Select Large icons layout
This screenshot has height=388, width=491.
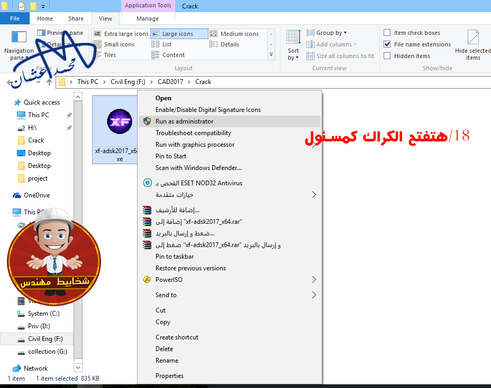(x=179, y=34)
